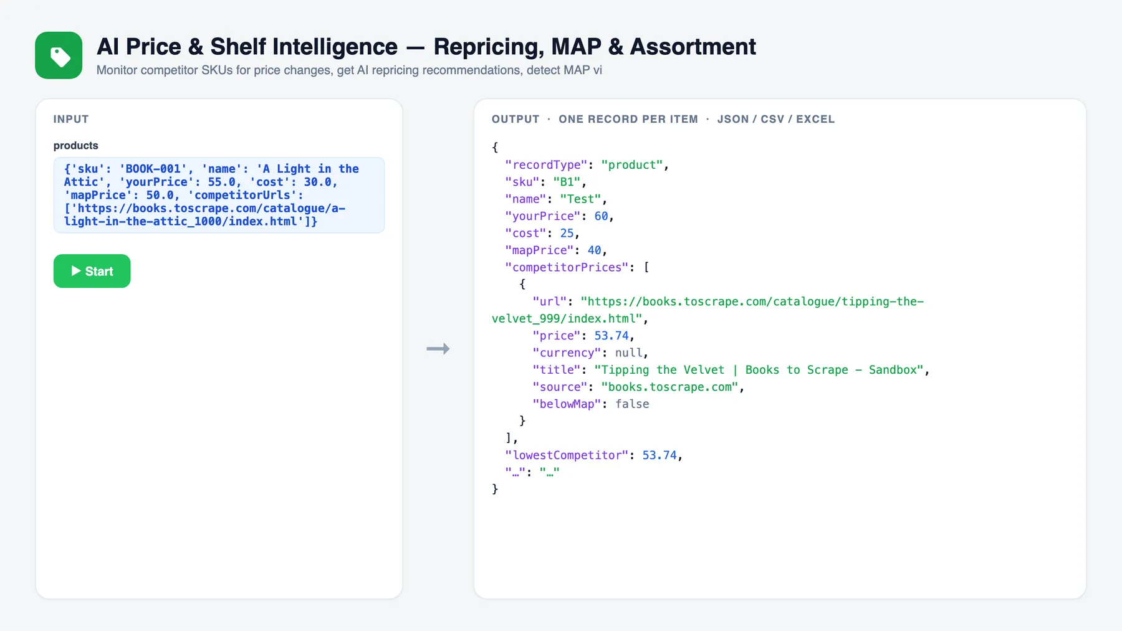Screen dimensions: 1122x631
Task: Click the "name": "Test" line
Action: tap(556, 199)
